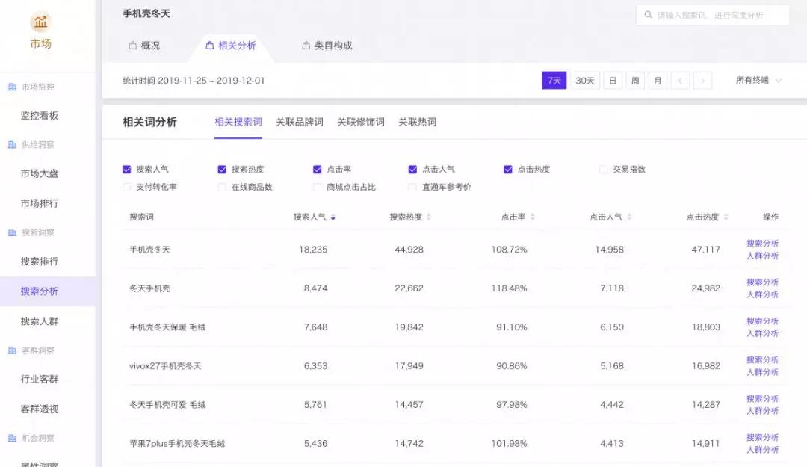Click the vivox27手机壳冬天 search term
807x467 pixels.
coord(165,366)
